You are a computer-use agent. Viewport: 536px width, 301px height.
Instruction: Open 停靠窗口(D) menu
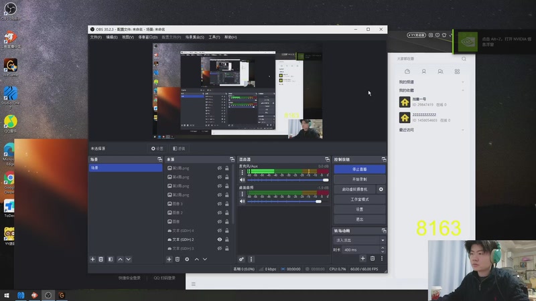point(147,37)
